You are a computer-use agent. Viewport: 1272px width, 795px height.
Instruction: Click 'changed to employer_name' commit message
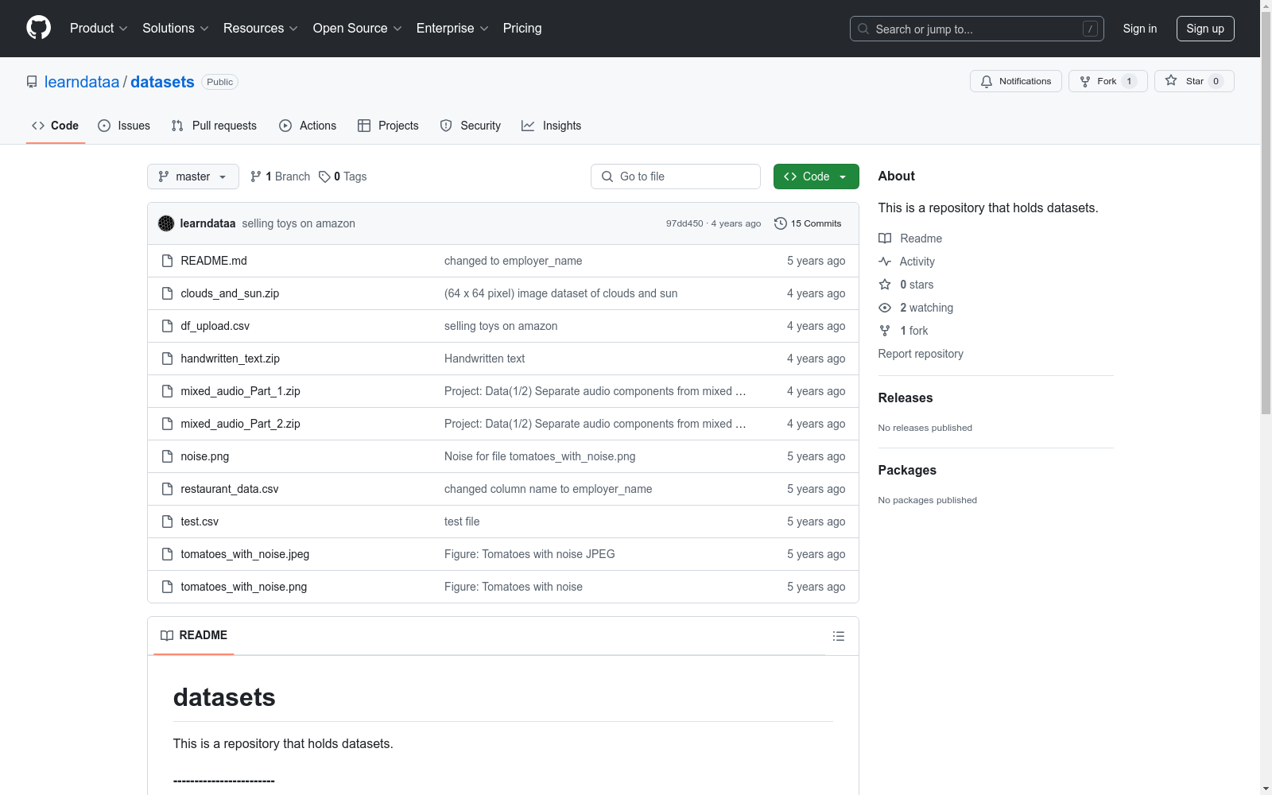pos(513,261)
